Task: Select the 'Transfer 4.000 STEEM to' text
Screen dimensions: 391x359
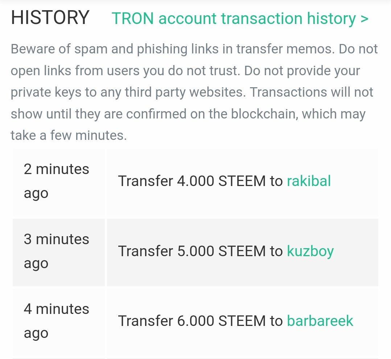Action: point(201,181)
